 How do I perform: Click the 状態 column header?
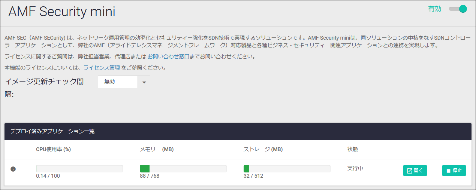tap(353, 149)
